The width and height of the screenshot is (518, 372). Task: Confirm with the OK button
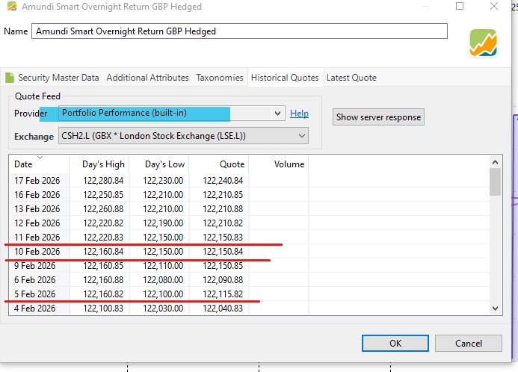point(395,343)
